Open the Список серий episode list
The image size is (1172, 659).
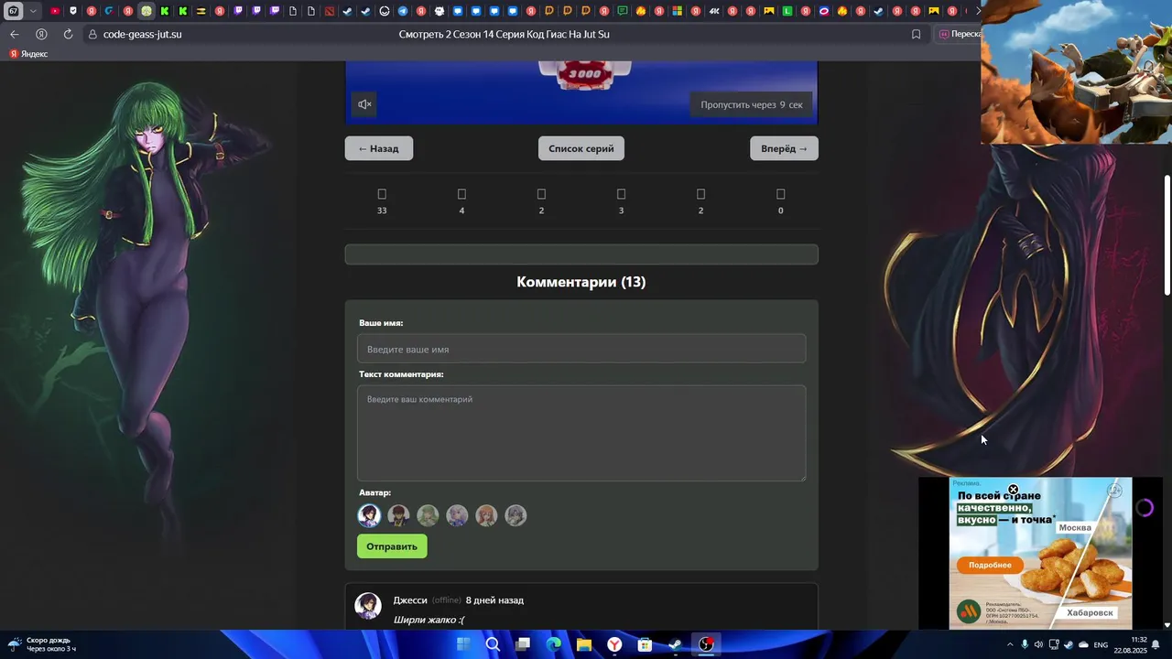581,148
